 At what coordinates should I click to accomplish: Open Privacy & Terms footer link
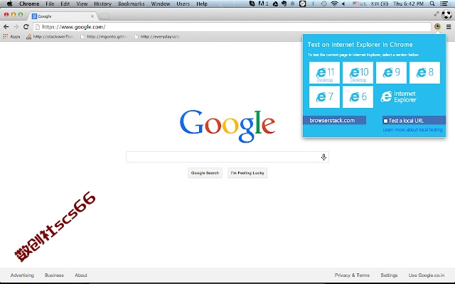click(352, 275)
